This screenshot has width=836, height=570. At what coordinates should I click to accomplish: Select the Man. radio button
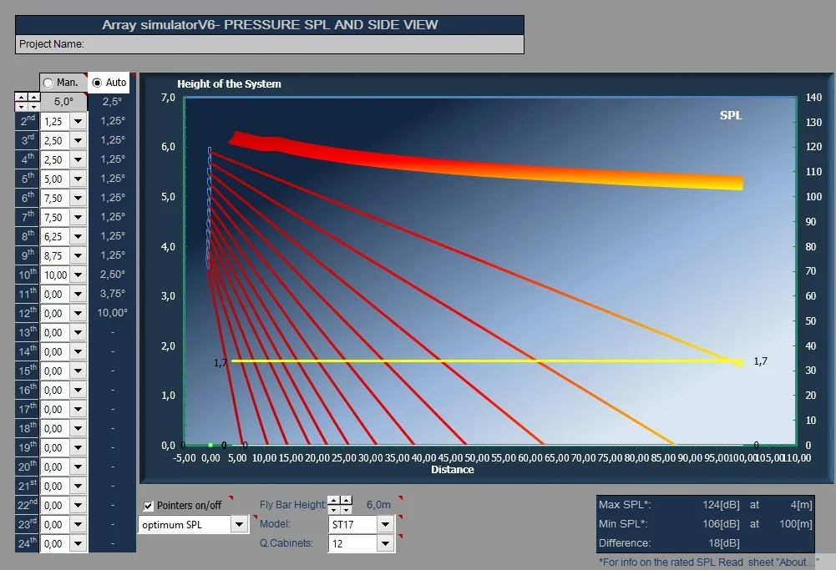click(48, 83)
